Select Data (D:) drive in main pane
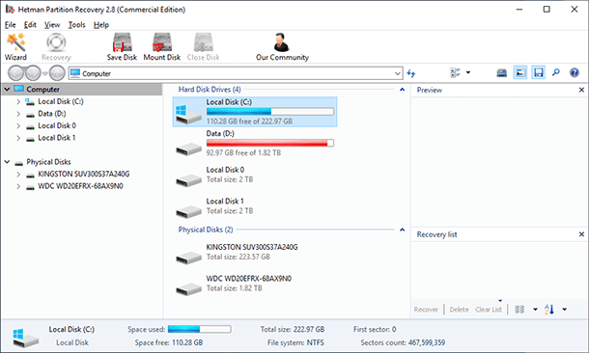Screen dimensions: 589x353 (255, 143)
